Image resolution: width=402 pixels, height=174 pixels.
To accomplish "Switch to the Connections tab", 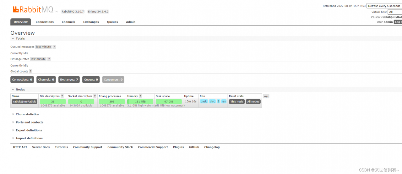I will [45, 22].
